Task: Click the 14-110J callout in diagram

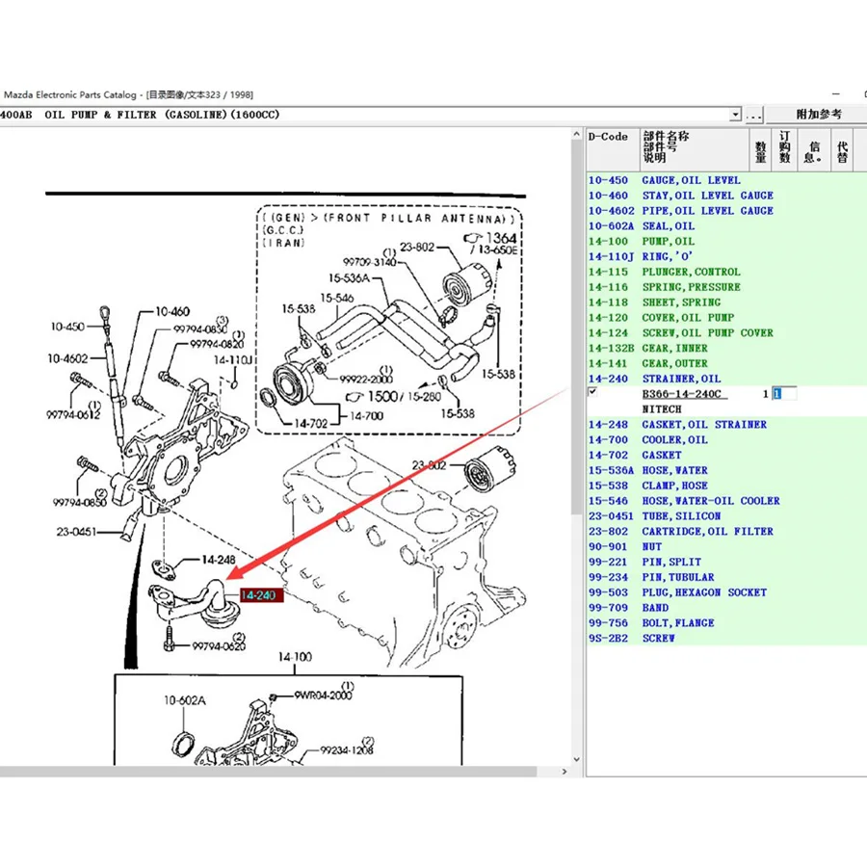Action: [233, 360]
